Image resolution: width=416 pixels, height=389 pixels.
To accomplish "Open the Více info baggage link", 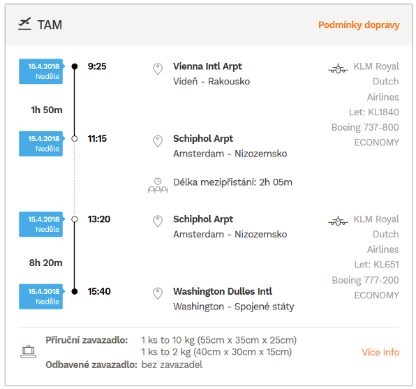I will (380, 353).
